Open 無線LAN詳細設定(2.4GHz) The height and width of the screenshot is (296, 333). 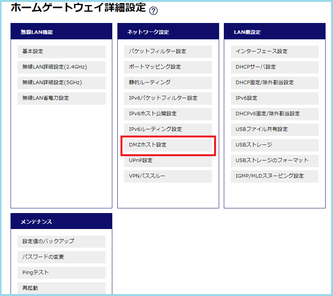(62, 67)
